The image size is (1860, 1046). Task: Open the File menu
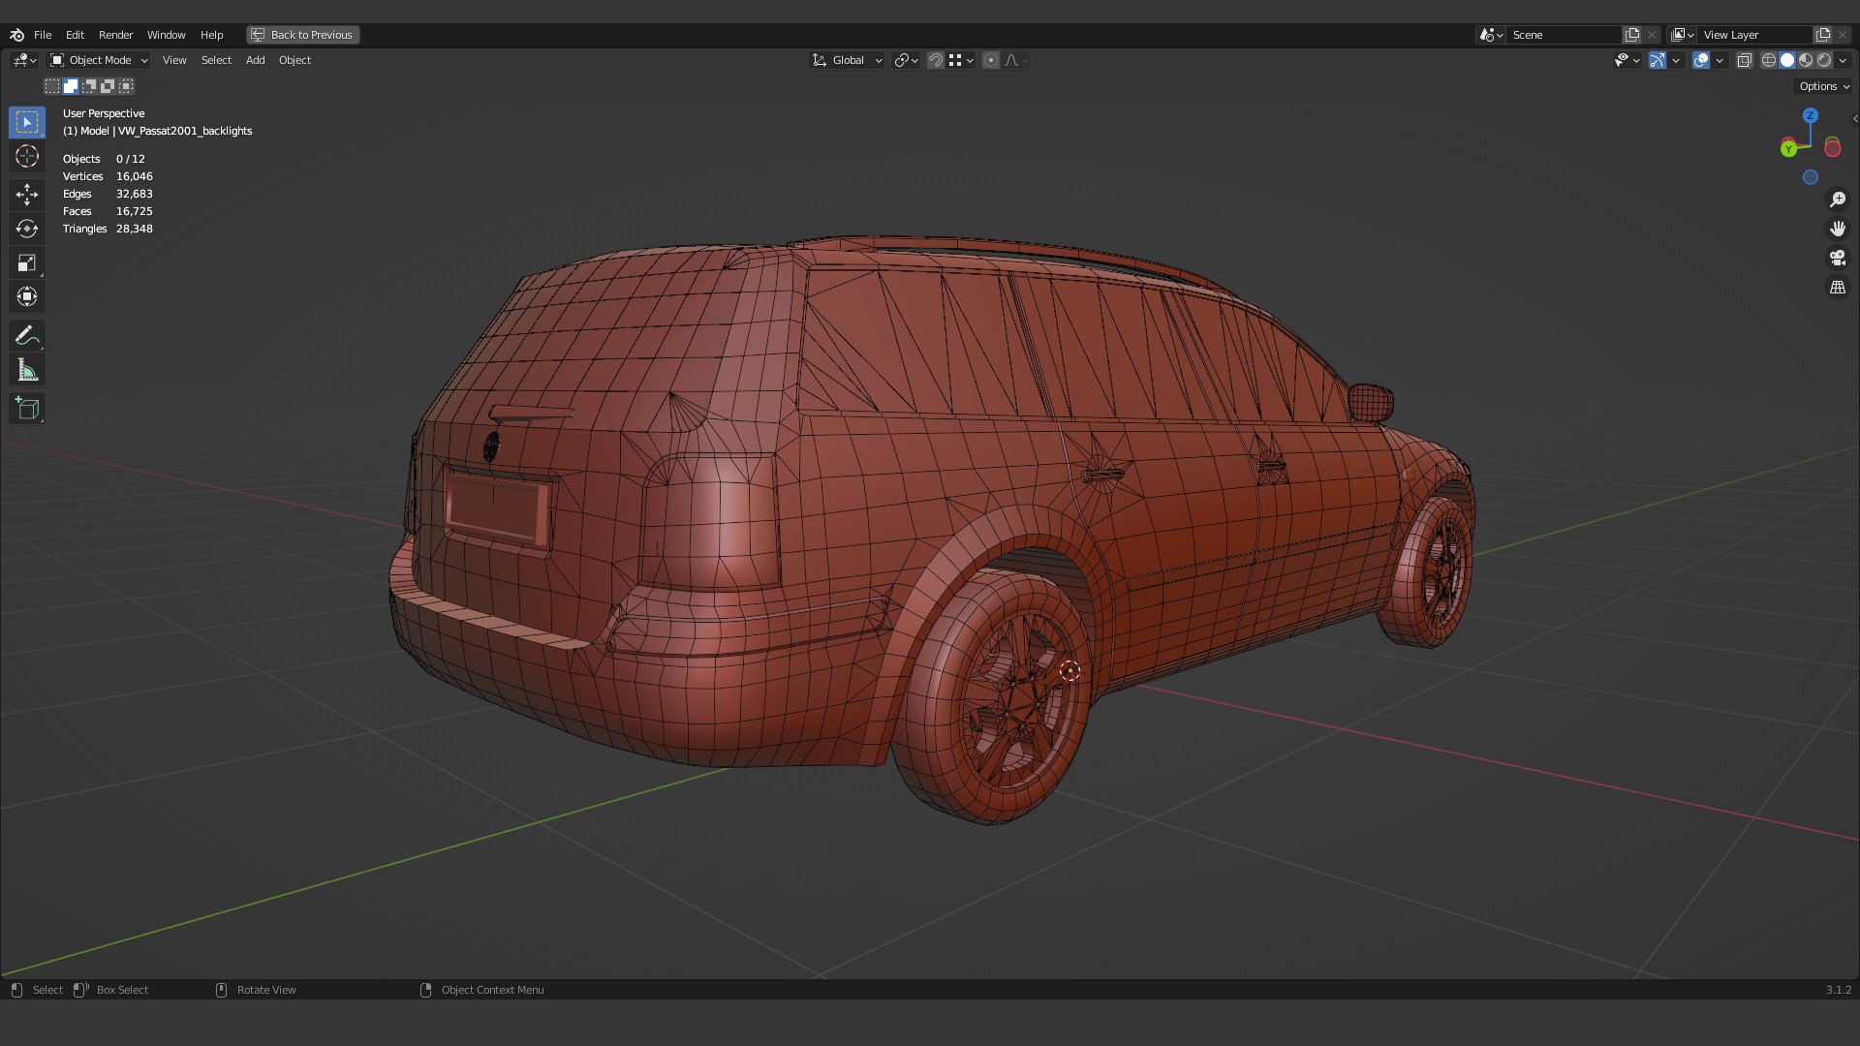click(43, 35)
